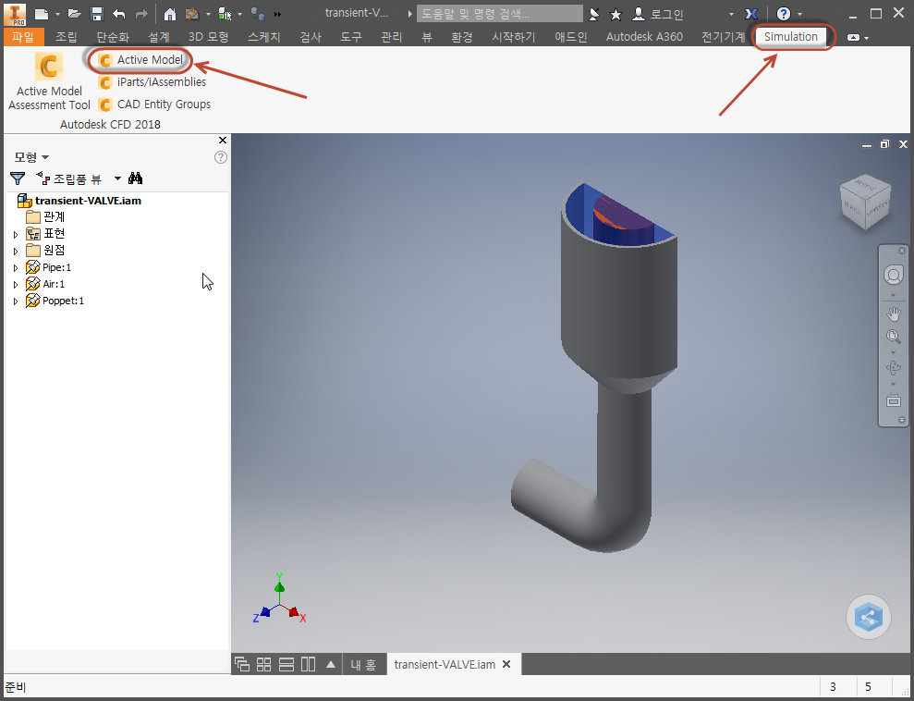Click the 내 홈 document tab
The width and height of the screenshot is (914, 701).
tap(364, 664)
